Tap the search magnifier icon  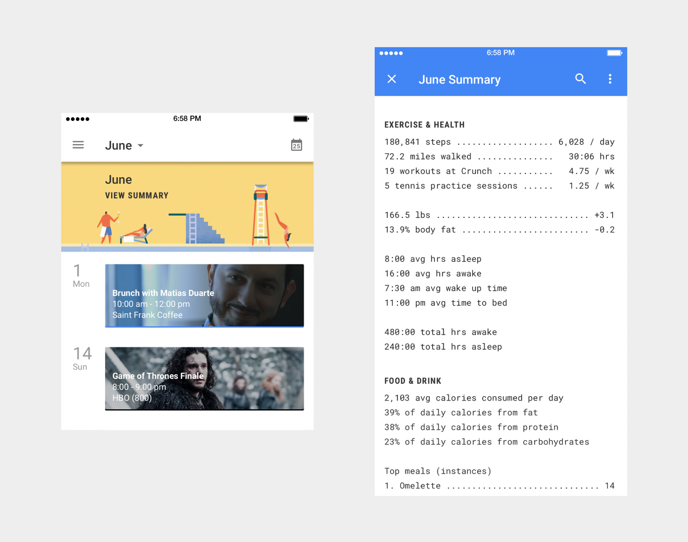click(580, 79)
